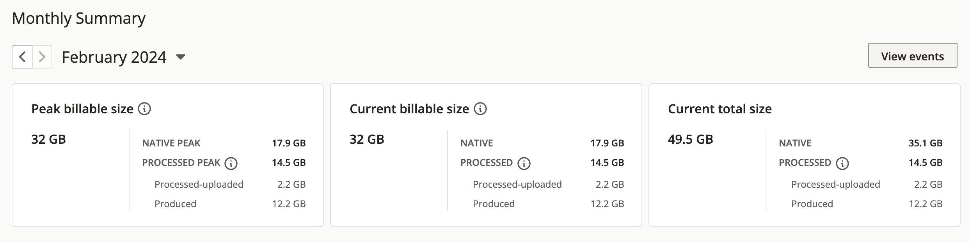Select the 49.5 GB current total value
The height and width of the screenshot is (243, 970).
click(x=690, y=139)
